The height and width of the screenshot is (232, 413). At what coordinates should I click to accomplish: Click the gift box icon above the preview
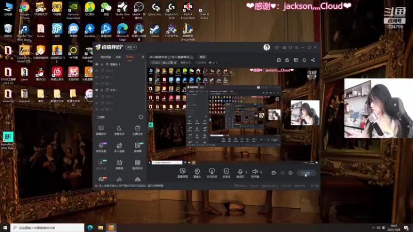point(279,60)
